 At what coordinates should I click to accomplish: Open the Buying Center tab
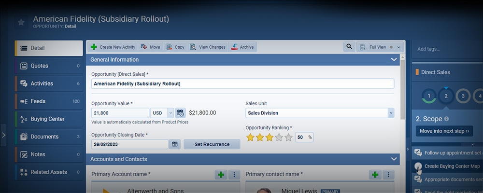pos(49,119)
